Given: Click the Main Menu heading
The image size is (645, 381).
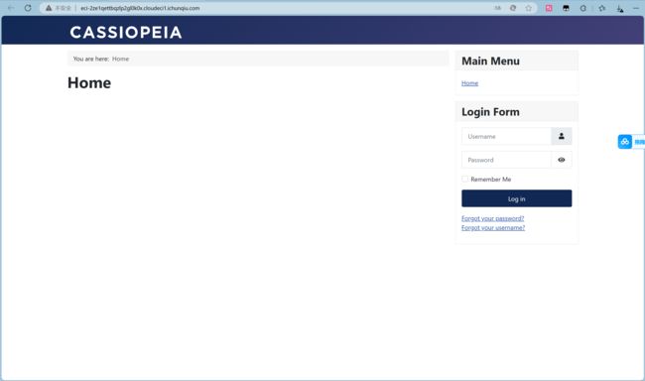Looking at the screenshot, I should (x=491, y=61).
